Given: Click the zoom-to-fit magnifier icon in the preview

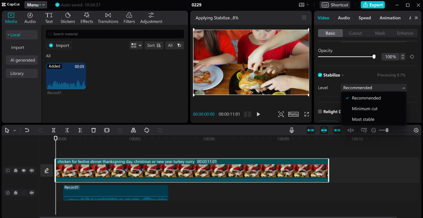Looking at the screenshot, I should [x=281, y=114].
